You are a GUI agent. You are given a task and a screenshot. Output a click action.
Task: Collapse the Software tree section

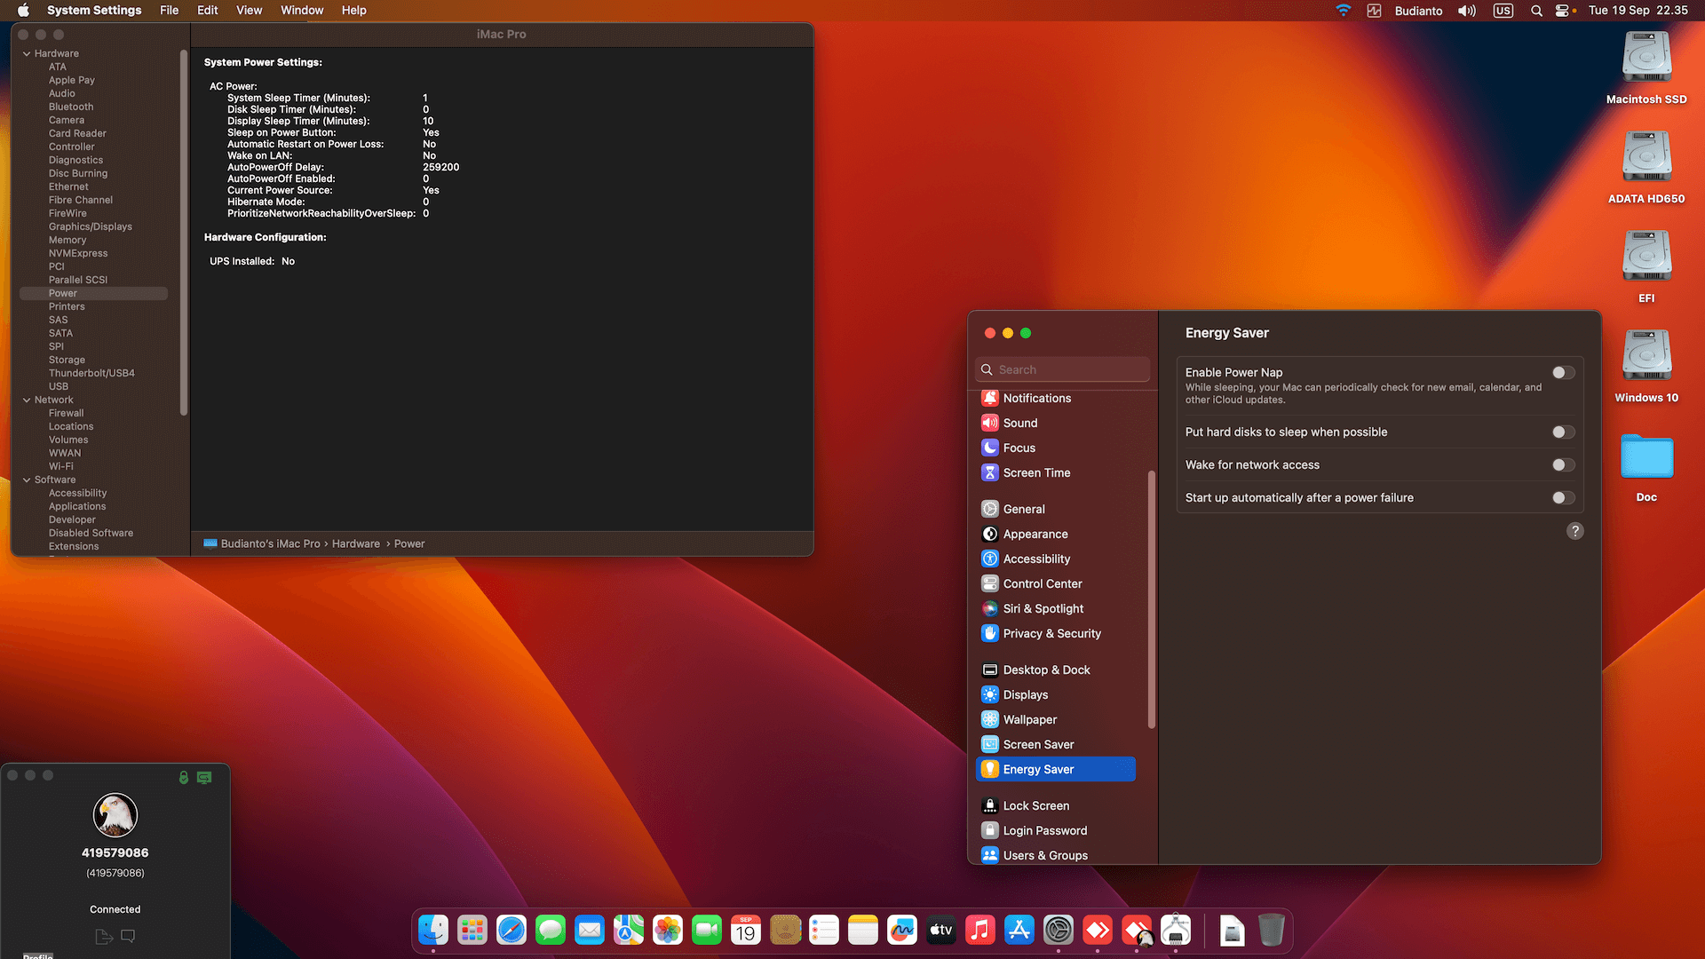tap(27, 479)
